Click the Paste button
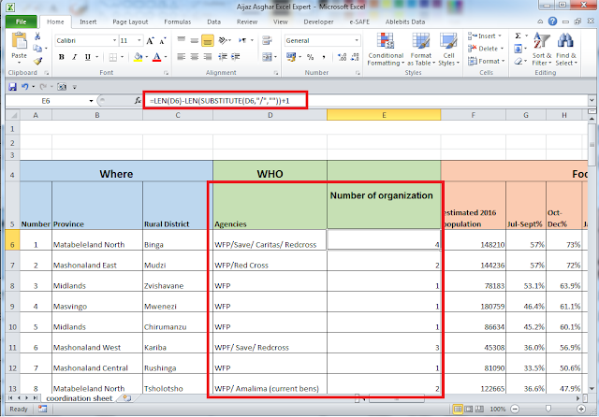Image resolution: width=599 pixels, height=417 pixels. 19,47
